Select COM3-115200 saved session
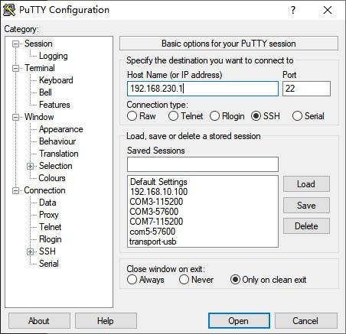The width and height of the screenshot is (346, 334). (156, 202)
